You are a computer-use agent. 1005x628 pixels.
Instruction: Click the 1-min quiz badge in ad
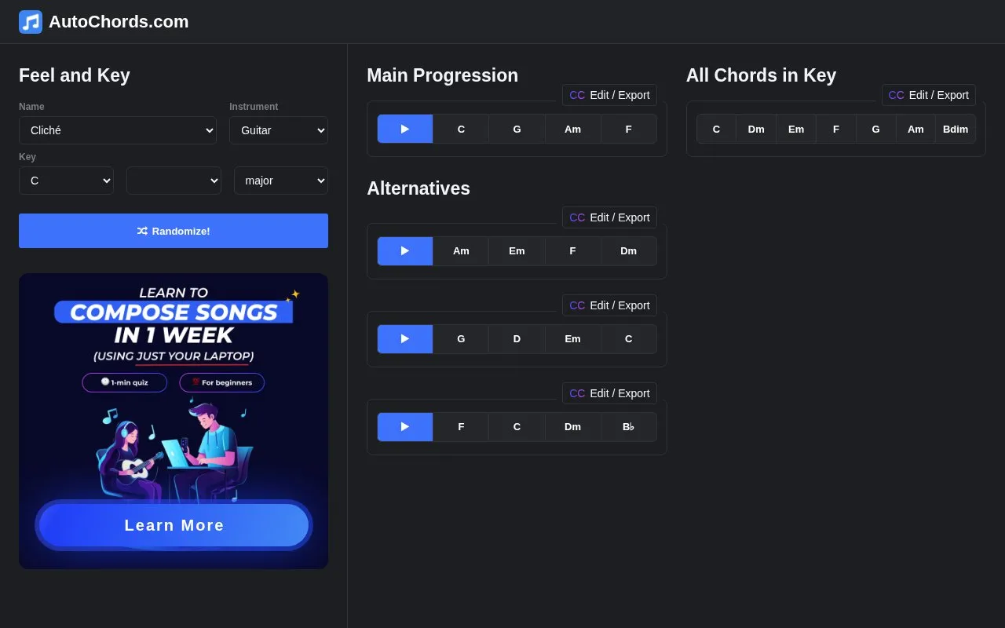pos(125,382)
